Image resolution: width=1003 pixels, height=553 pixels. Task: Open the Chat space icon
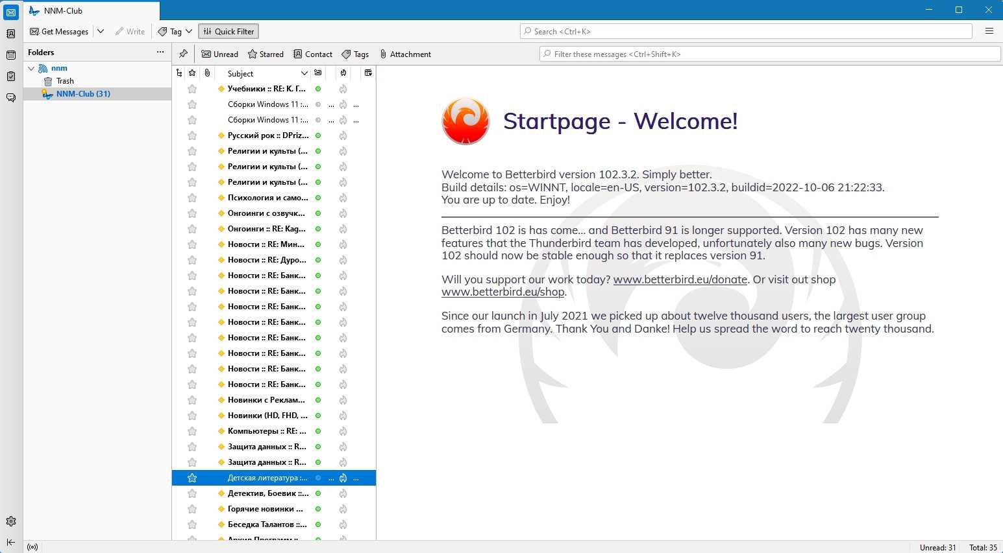pyautogui.click(x=11, y=98)
